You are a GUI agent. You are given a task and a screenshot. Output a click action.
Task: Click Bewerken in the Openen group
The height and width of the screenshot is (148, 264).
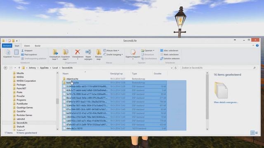click(x=148, y=55)
